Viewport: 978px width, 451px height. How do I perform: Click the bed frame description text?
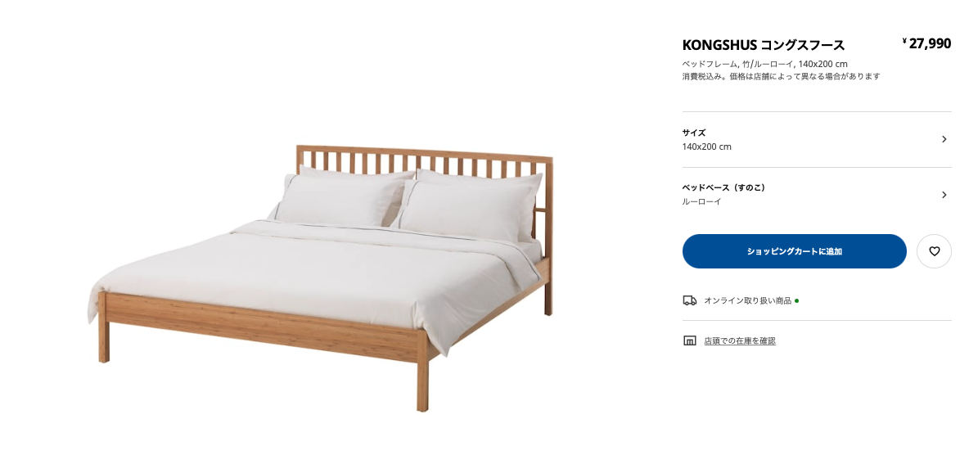point(764,64)
